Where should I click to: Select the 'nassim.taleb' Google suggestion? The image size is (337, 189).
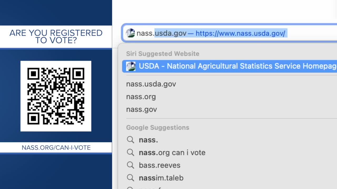click(161, 178)
